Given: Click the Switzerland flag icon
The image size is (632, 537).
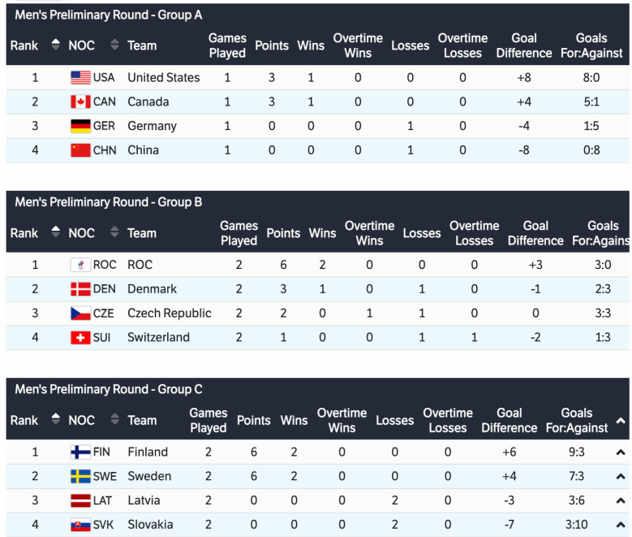Looking at the screenshot, I should click(80, 338).
